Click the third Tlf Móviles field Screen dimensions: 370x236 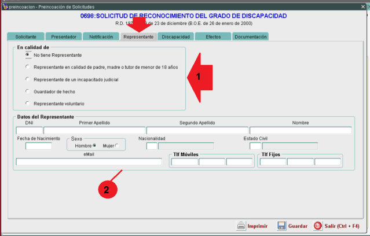[239, 162]
